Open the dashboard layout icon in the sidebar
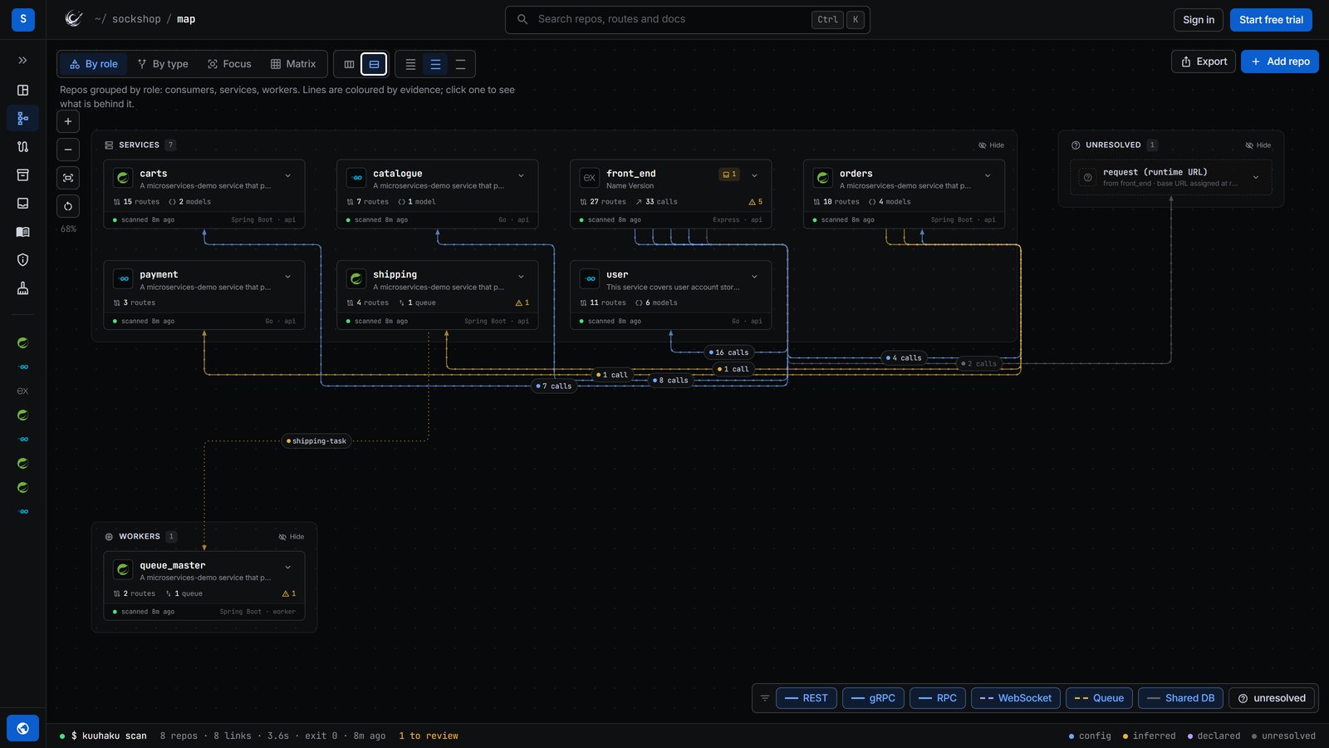The height and width of the screenshot is (748, 1329). [x=22, y=90]
